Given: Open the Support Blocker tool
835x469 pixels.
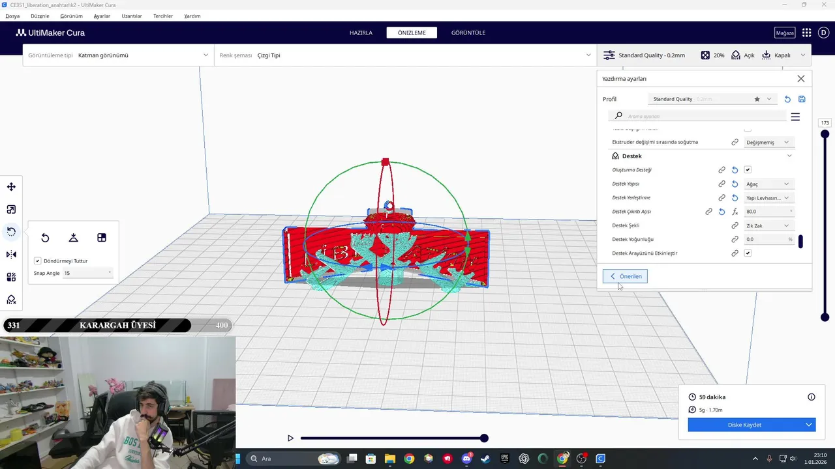Looking at the screenshot, I should (11, 300).
